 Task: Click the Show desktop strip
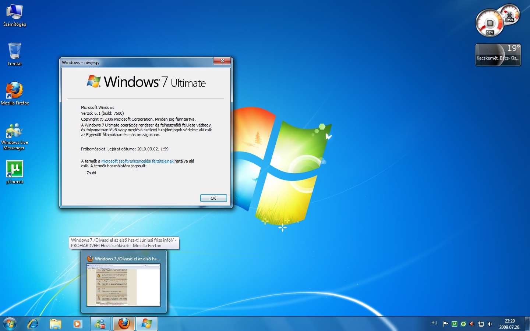click(x=527, y=324)
